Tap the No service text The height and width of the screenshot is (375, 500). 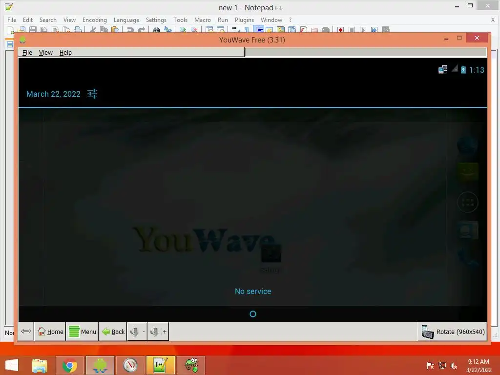click(253, 291)
